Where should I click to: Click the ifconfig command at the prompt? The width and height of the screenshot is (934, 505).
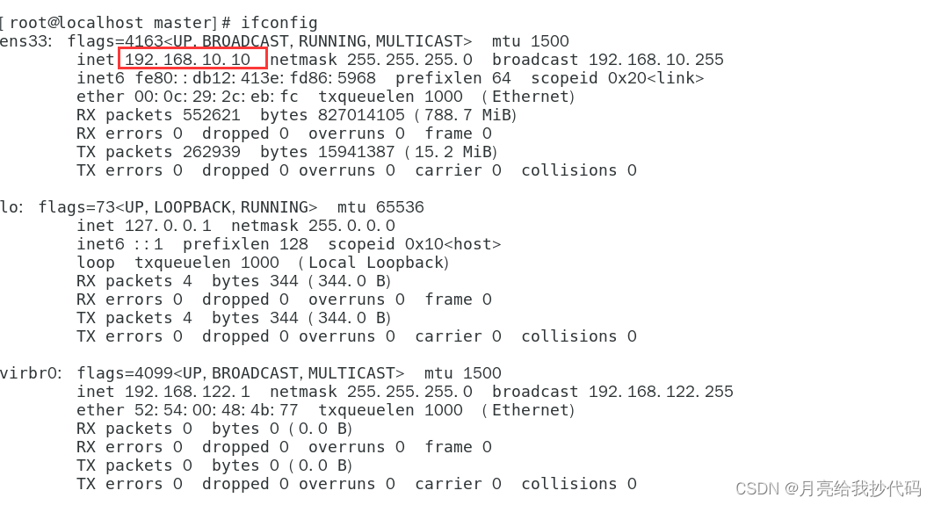[279, 23]
